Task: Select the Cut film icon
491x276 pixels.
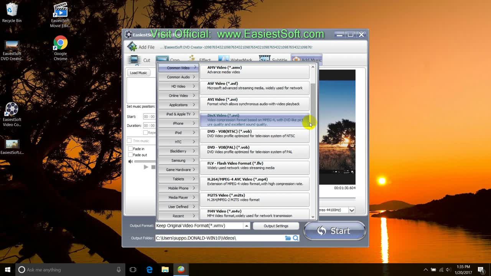Action: click(x=134, y=60)
